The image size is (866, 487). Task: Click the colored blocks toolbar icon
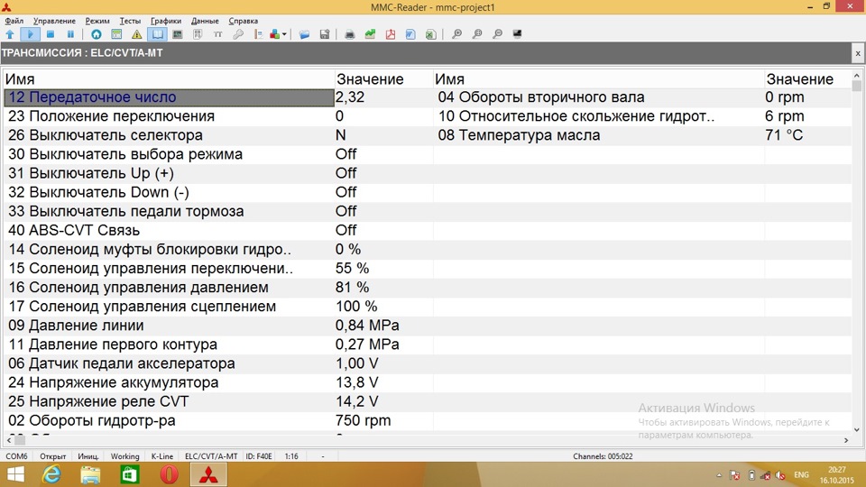pos(274,34)
